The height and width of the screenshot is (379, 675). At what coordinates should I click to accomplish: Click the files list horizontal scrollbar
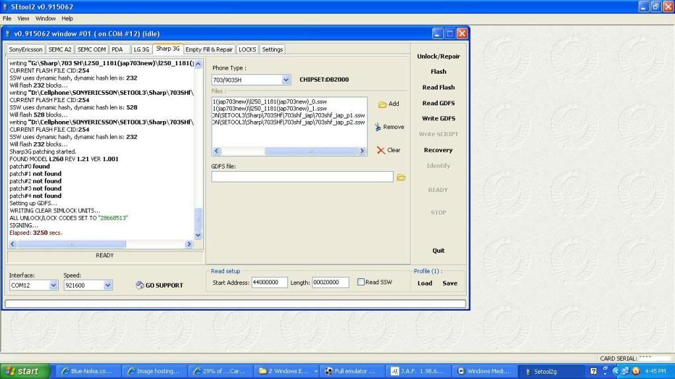pos(290,151)
